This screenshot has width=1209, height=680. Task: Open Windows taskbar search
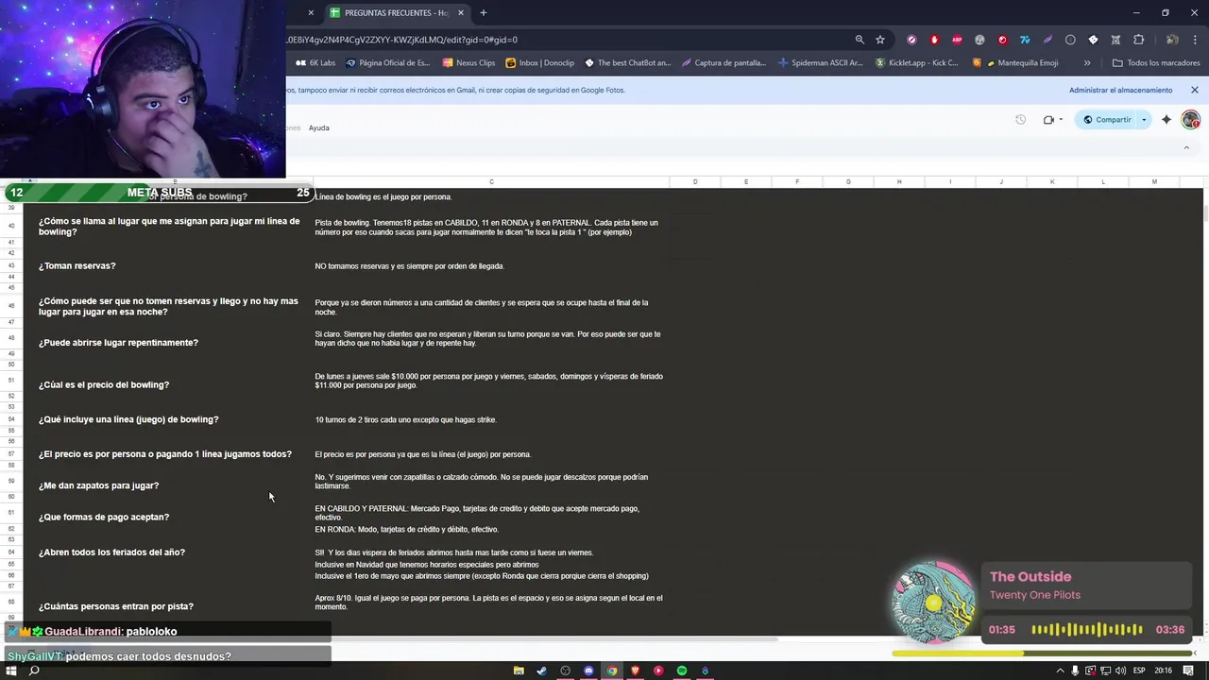(x=34, y=671)
